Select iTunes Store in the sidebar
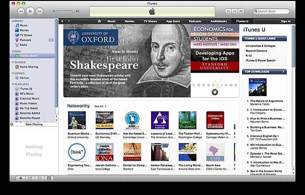Viewport: 305px width, 195px height. tap(32, 56)
